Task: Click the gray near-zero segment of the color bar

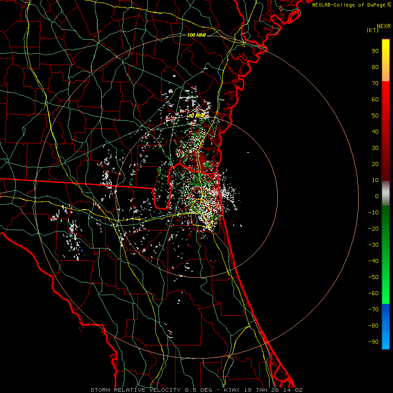Action: coord(386,193)
